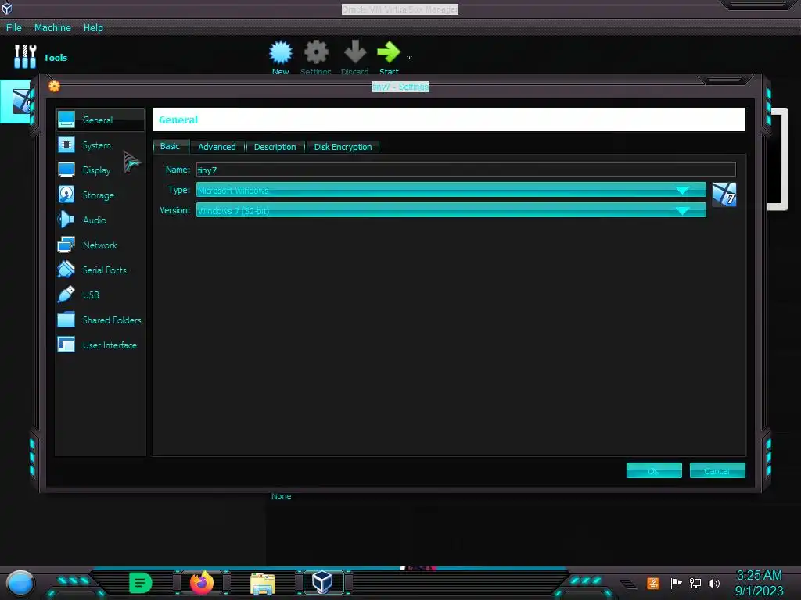Launch Firefox from the taskbar
The width and height of the screenshot is (801, 600).
point(202,583)
